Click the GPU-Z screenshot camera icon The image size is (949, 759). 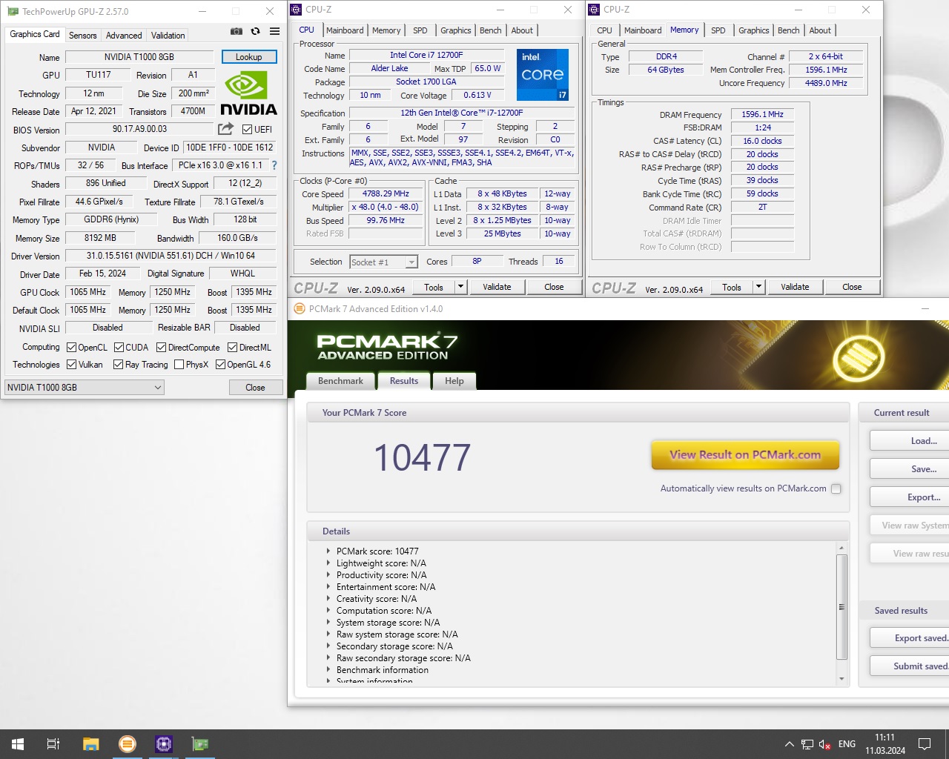pyautogui.click(x=236, y=31)
